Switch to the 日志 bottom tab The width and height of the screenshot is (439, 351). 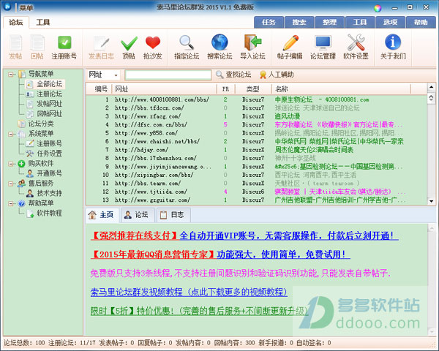point(173,215)
